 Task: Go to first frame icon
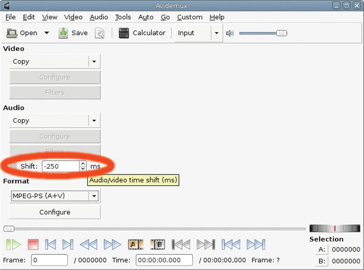[231, 245]
